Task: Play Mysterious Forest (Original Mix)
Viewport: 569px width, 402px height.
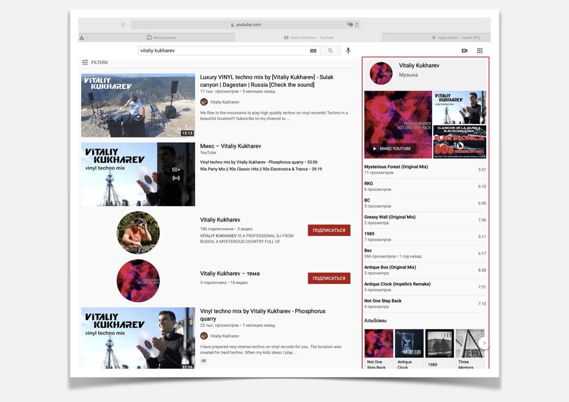Action: [425, 170]
